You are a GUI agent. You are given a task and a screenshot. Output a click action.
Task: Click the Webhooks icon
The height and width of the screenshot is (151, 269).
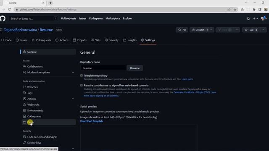point(24,104)
